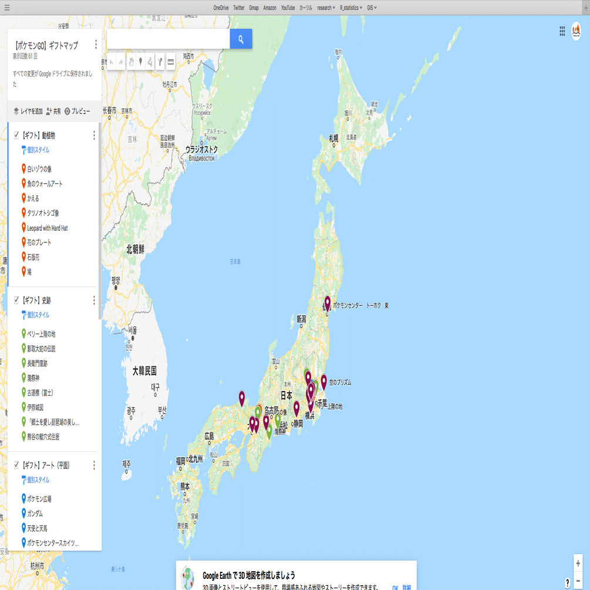Open 個別スタイル for 動植物 layer
Viewport: 590px width, 590px height.
point(35,150)
